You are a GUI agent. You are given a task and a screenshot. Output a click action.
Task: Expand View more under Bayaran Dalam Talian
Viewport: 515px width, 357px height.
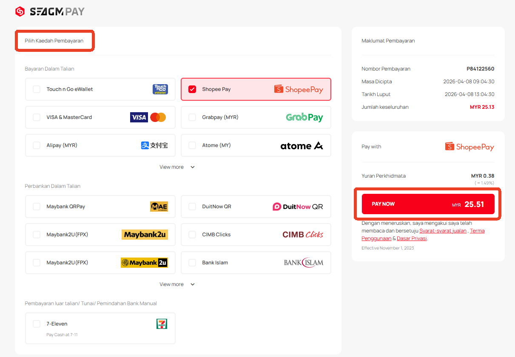click(x=177, y=167)
